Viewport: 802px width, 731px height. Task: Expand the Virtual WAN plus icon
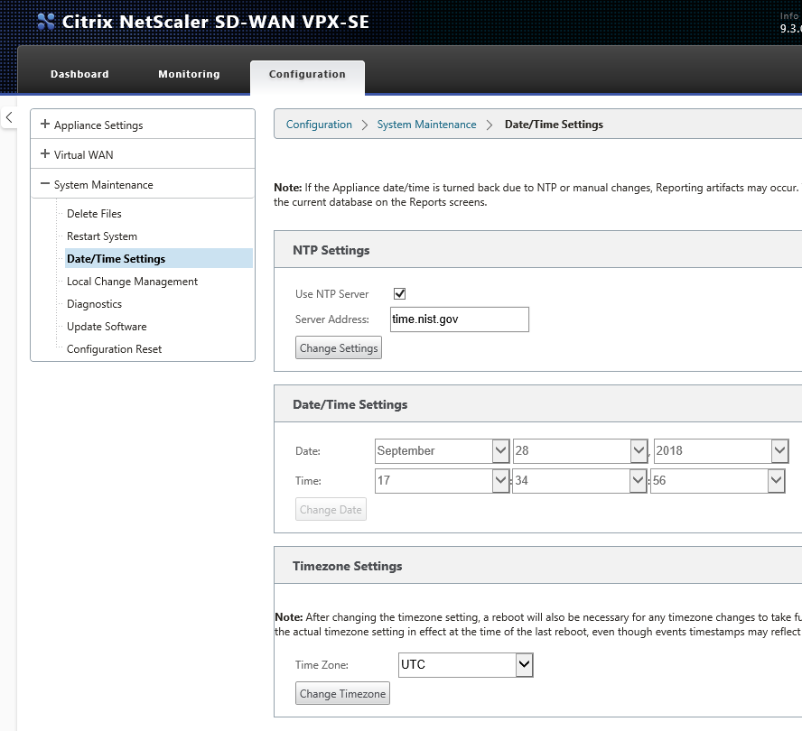(45, 153)
